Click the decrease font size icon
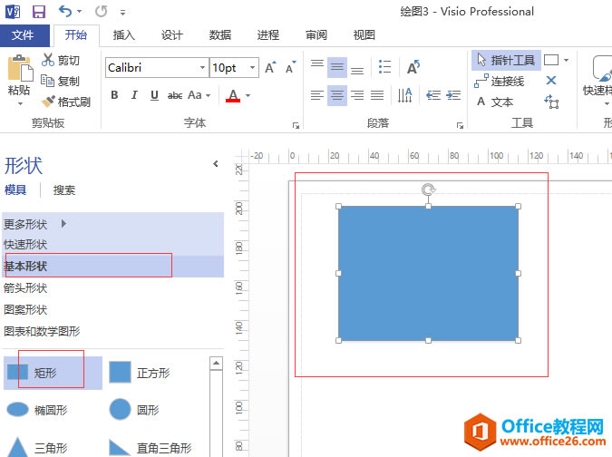The image size is (612, 457). pyautogui.click(x=291, y=67)
